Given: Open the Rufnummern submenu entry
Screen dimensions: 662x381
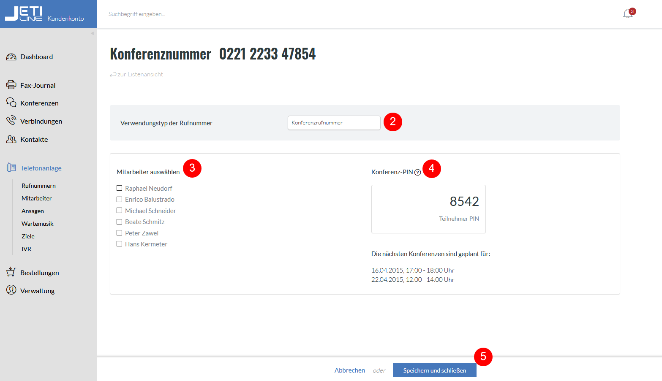Looking at the screenshot, I should [38, 186].
